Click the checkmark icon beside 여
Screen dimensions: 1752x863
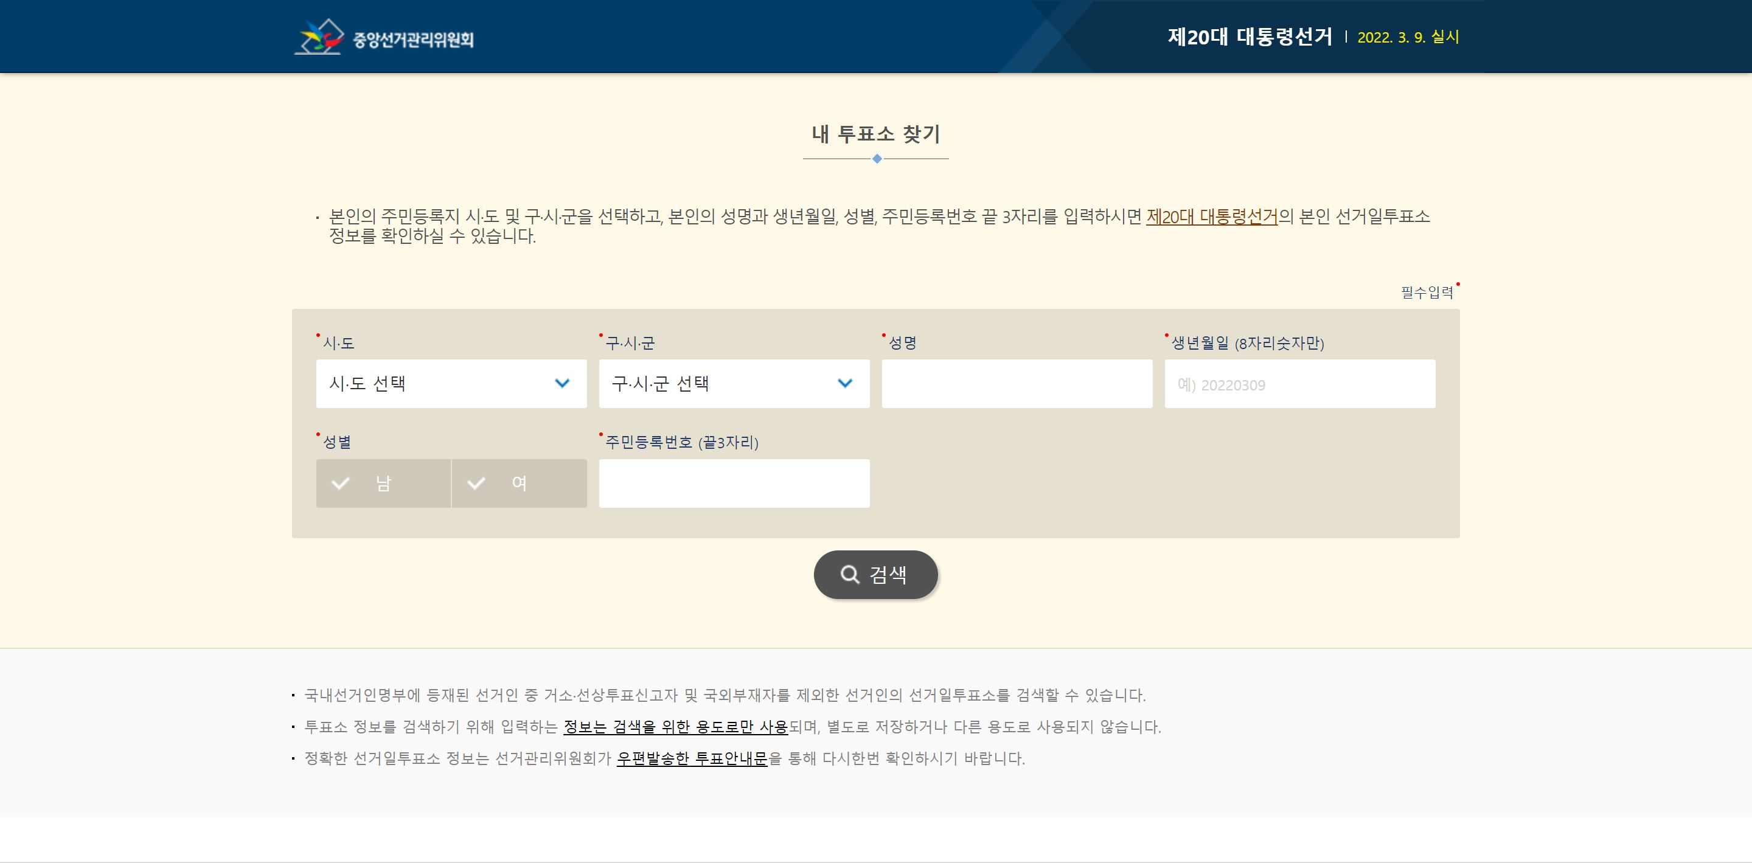[x=476, y=483]
